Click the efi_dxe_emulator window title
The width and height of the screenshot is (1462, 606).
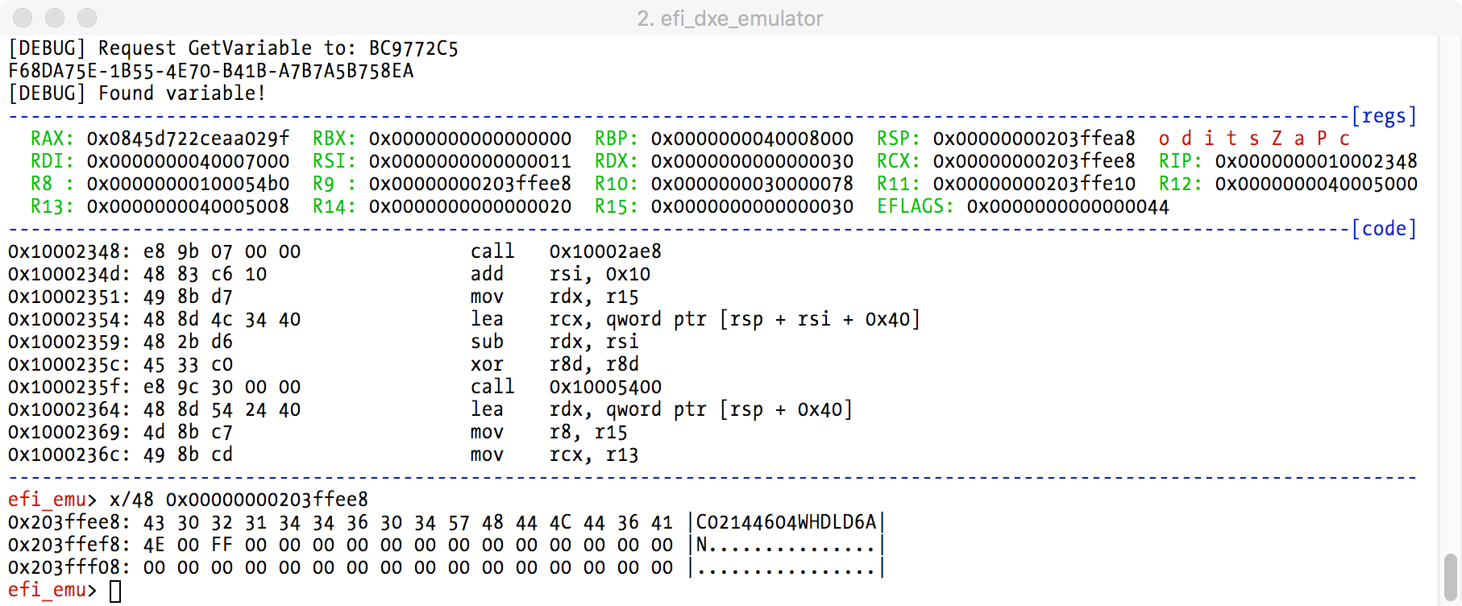tap(729, 19)
